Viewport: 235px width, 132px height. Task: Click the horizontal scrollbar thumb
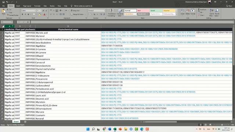pyautogui.click(x=161, y=122)
